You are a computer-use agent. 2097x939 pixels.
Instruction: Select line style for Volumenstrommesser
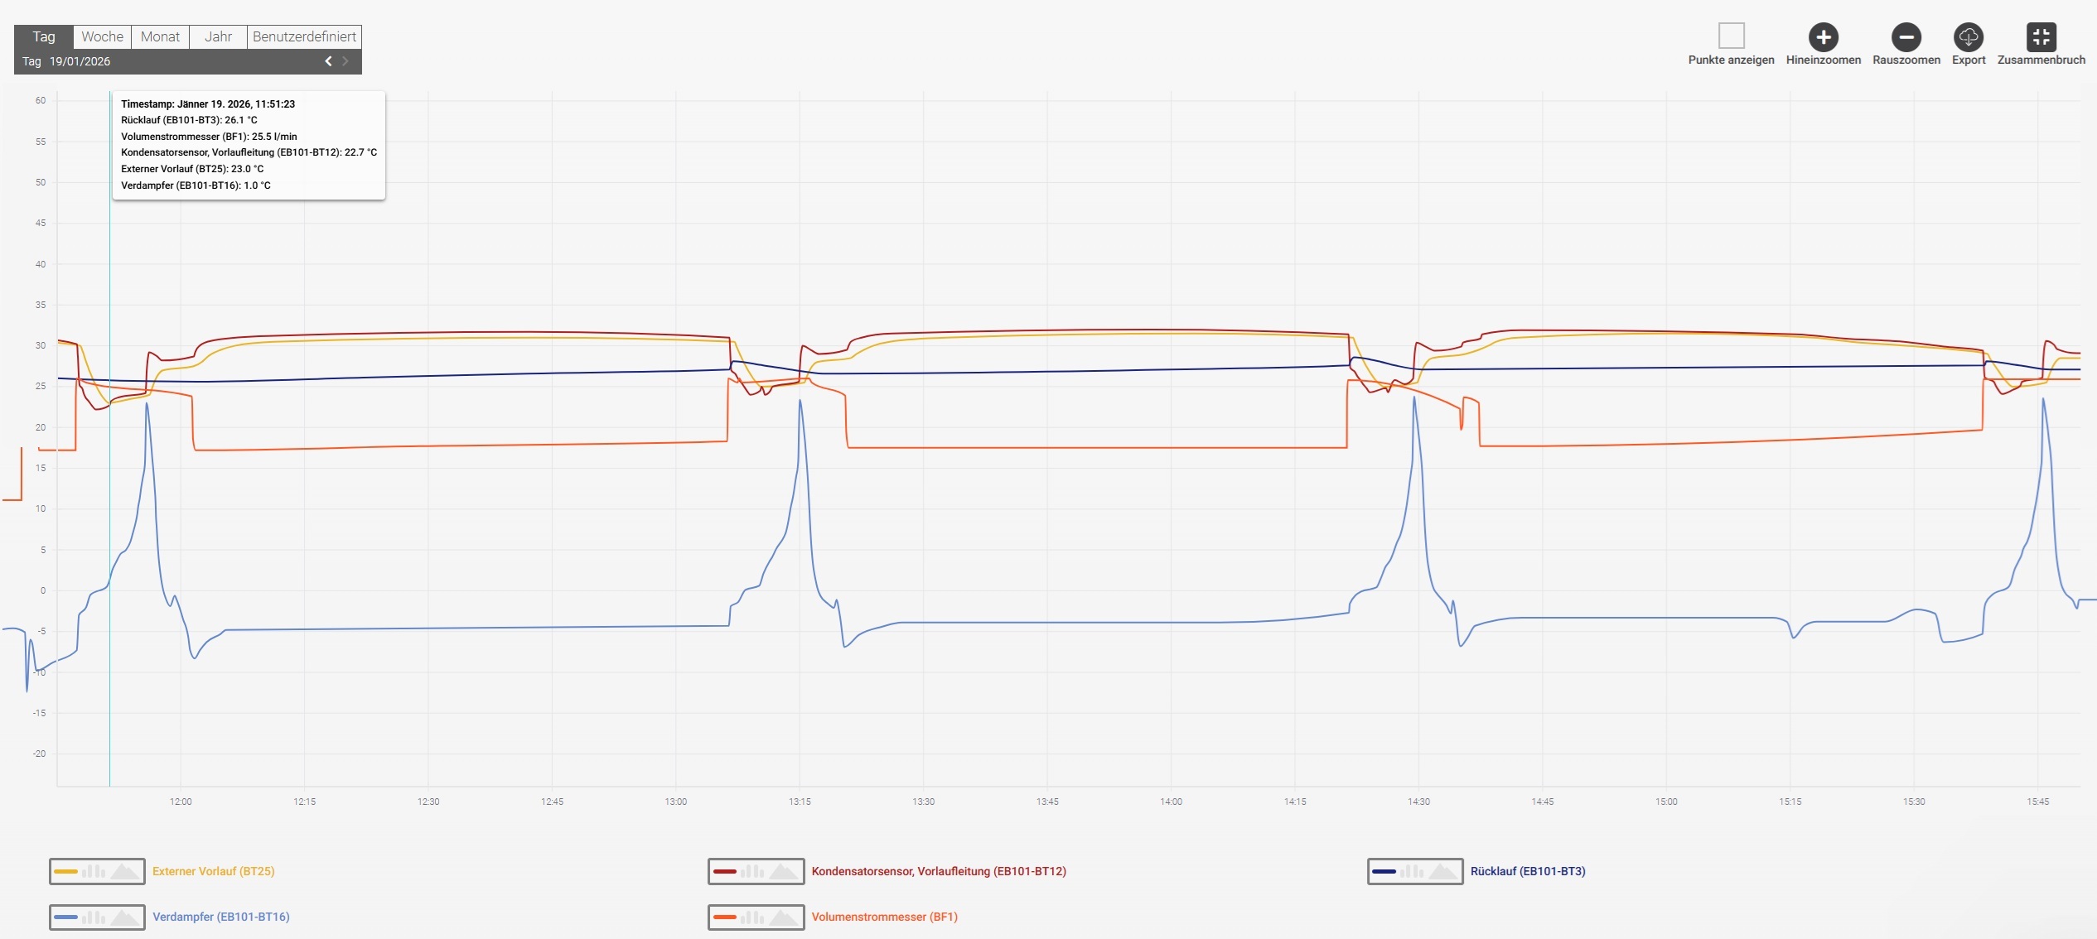coord(724,917)
